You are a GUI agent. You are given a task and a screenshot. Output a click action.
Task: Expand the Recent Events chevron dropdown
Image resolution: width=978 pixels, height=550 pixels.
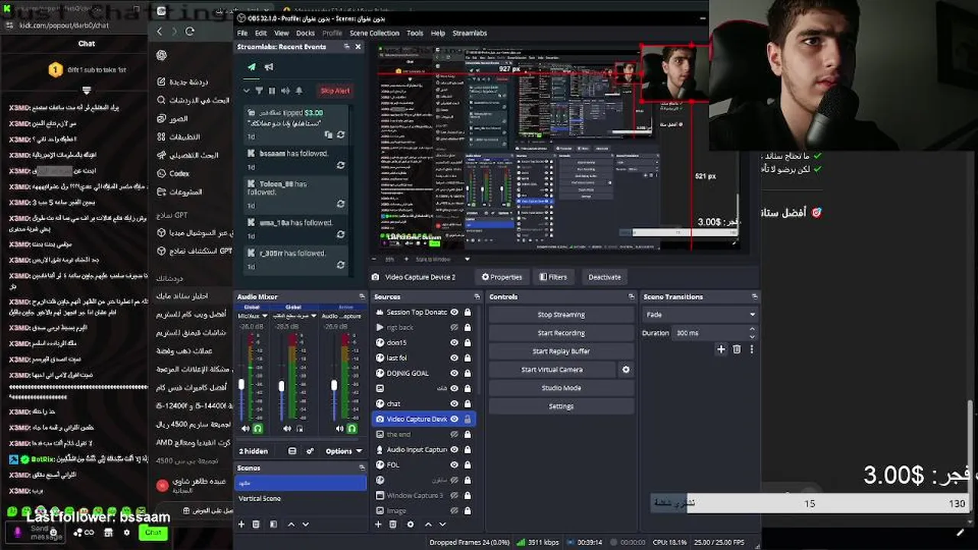[247, 90]
